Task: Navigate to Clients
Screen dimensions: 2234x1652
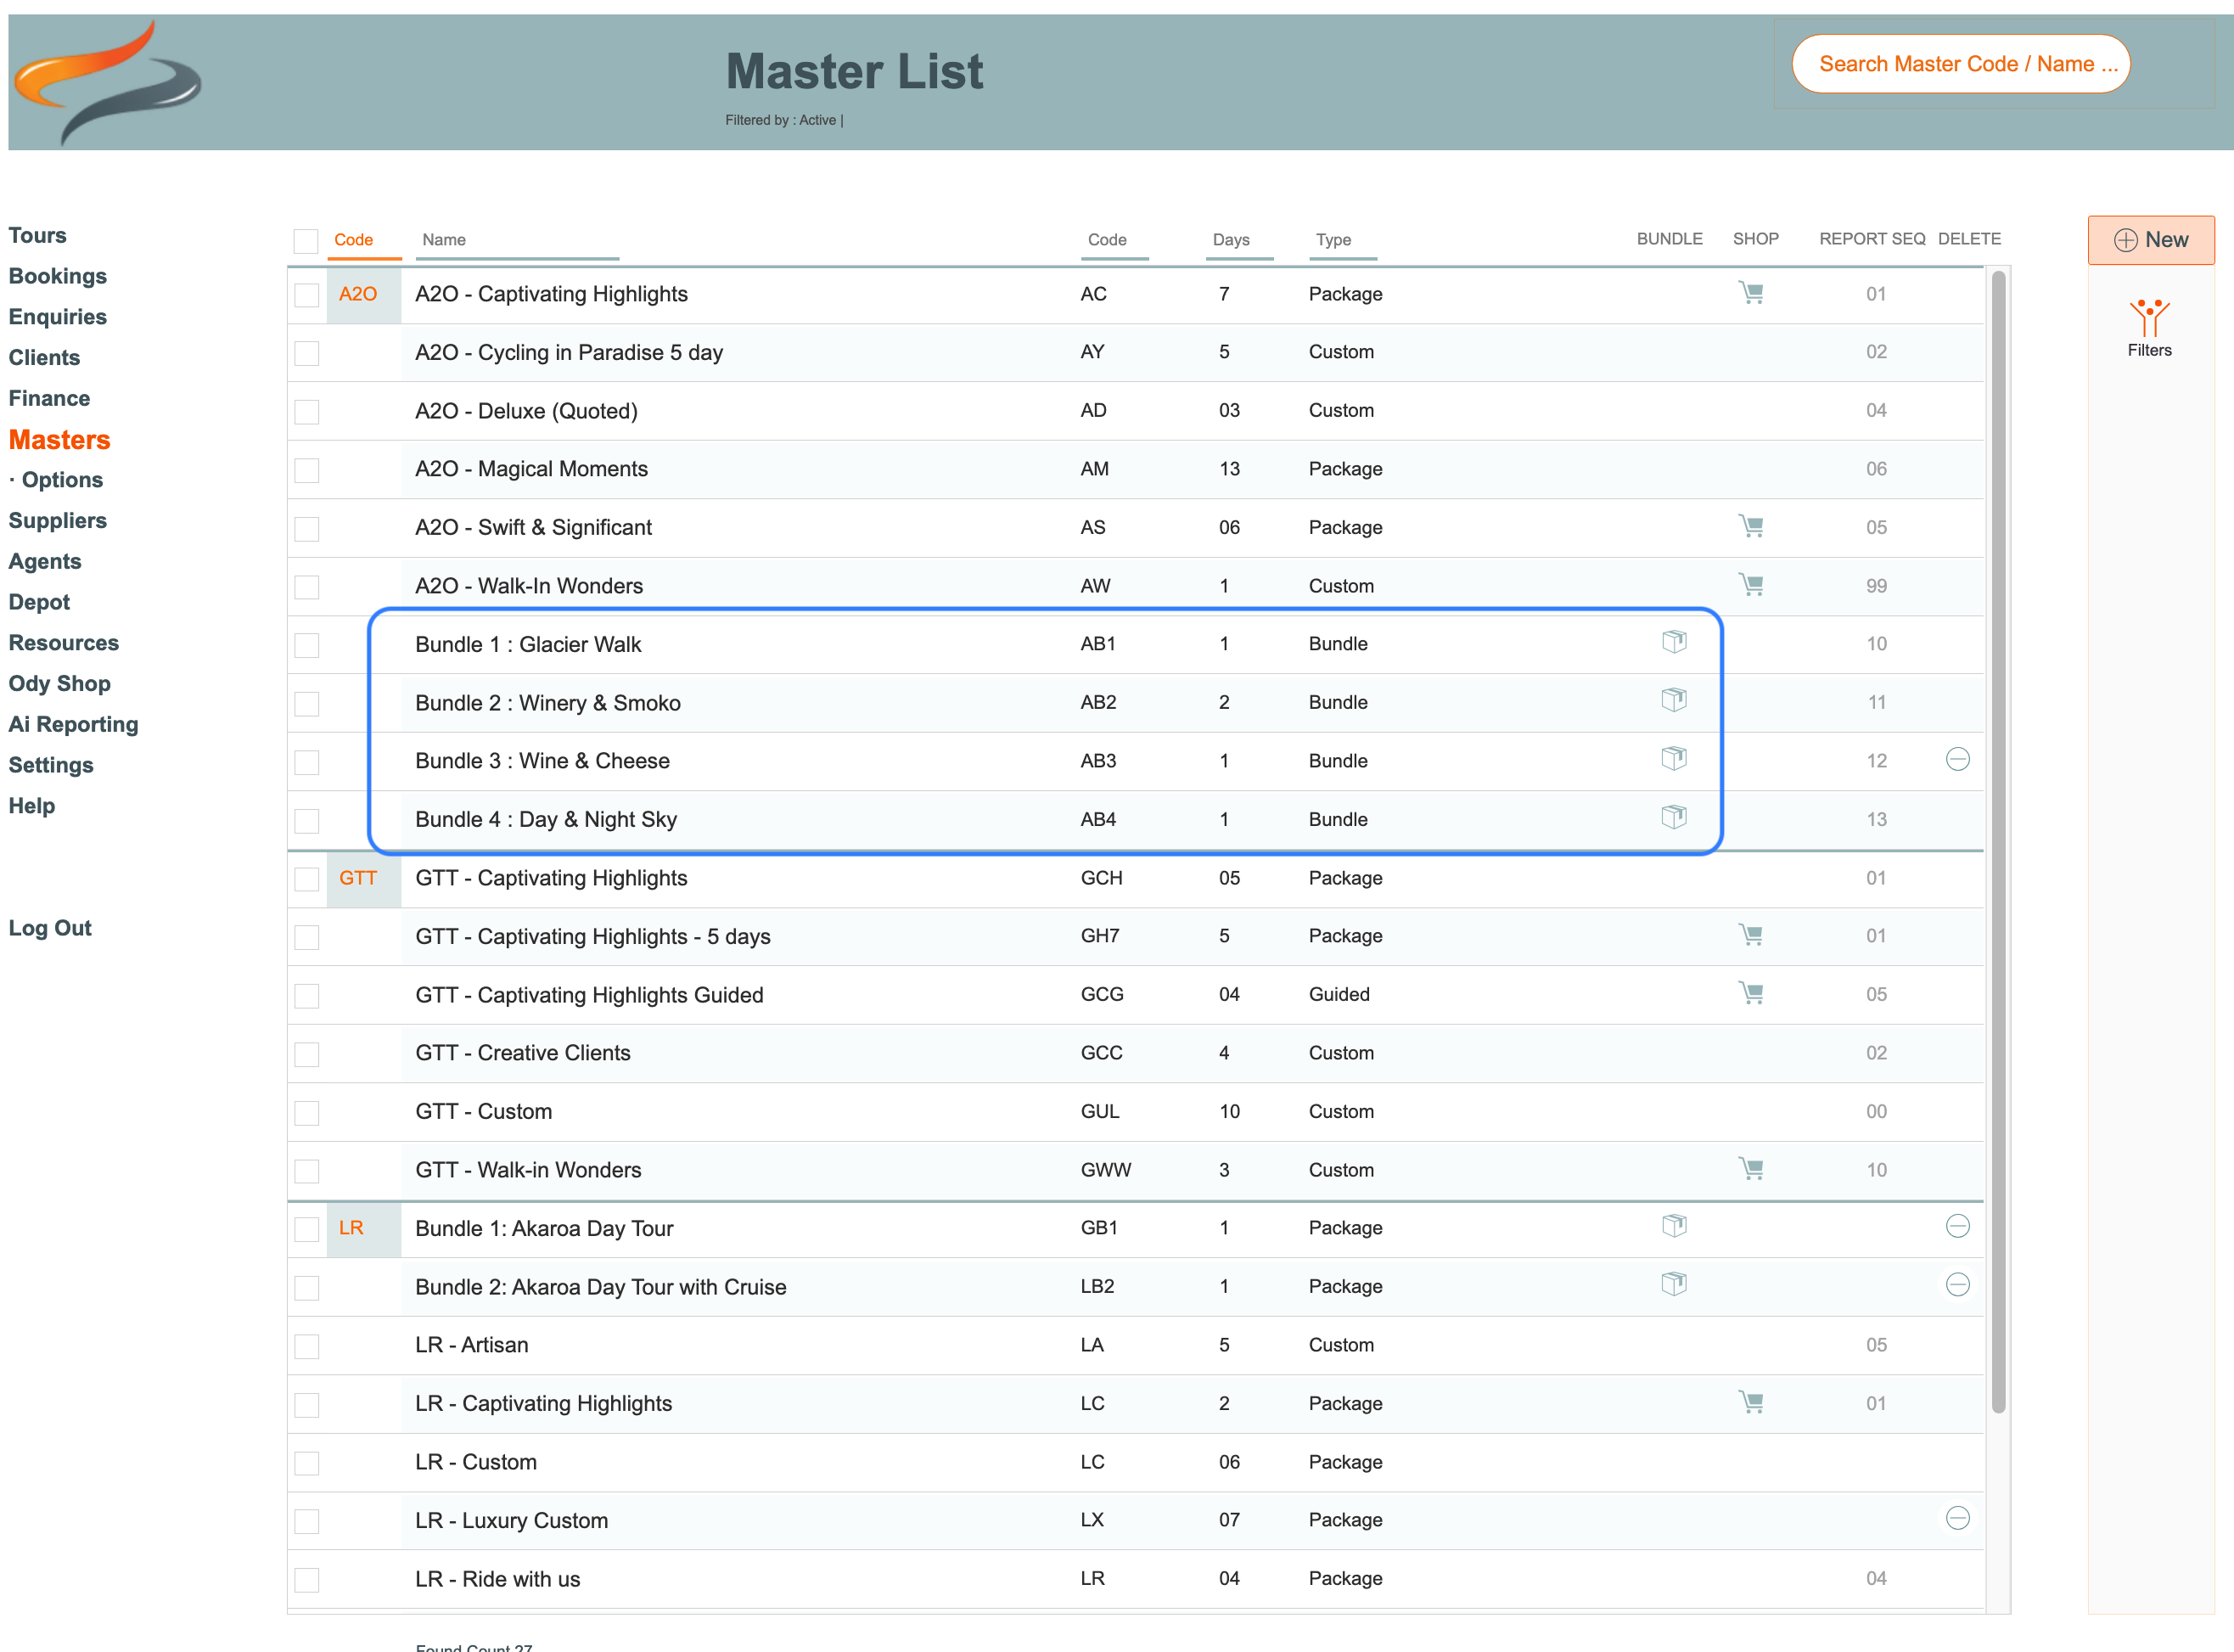Action: (x=44, y=357)
